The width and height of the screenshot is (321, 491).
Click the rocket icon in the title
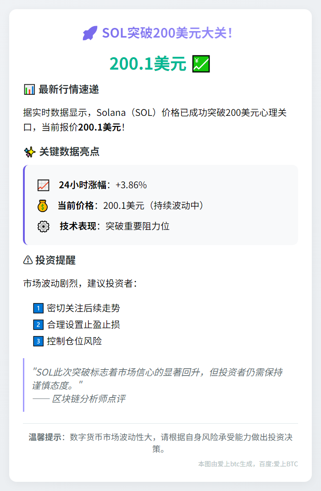(90, 33)
